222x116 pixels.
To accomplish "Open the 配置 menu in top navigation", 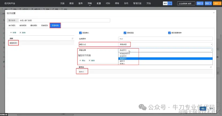I will [99, 3].
